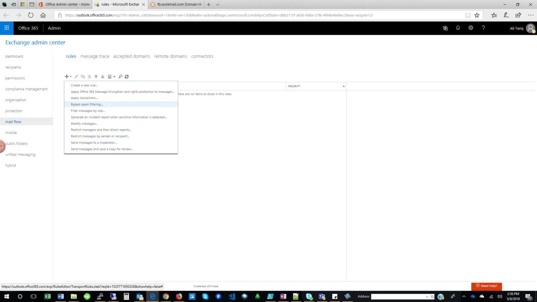Open browser more options ellipsis
The image size is (537, 302).
530,15
